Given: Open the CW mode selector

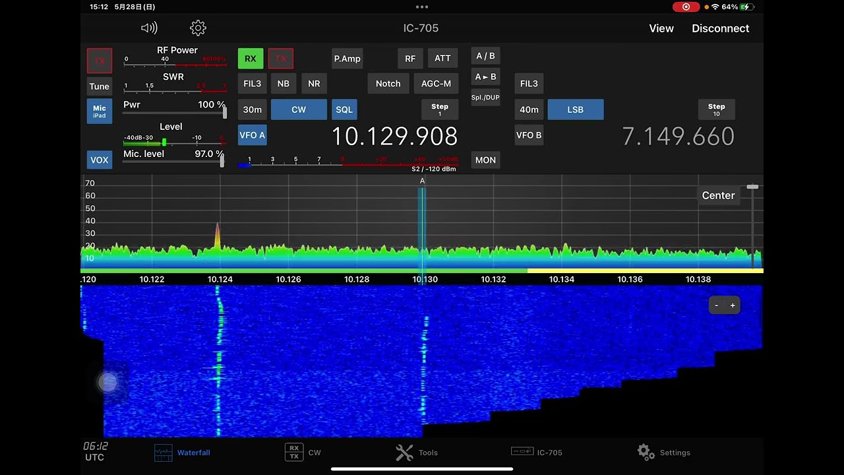Looking at the screenshot, I should pos(299,110).
